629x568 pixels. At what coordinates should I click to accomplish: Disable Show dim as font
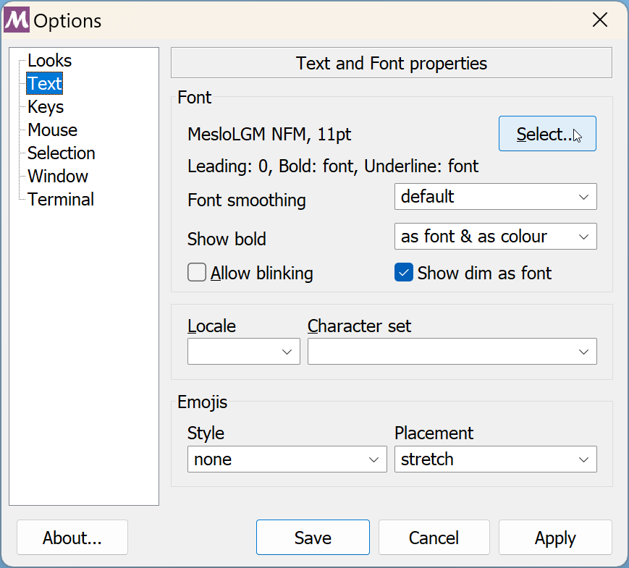tap(403, 273)
